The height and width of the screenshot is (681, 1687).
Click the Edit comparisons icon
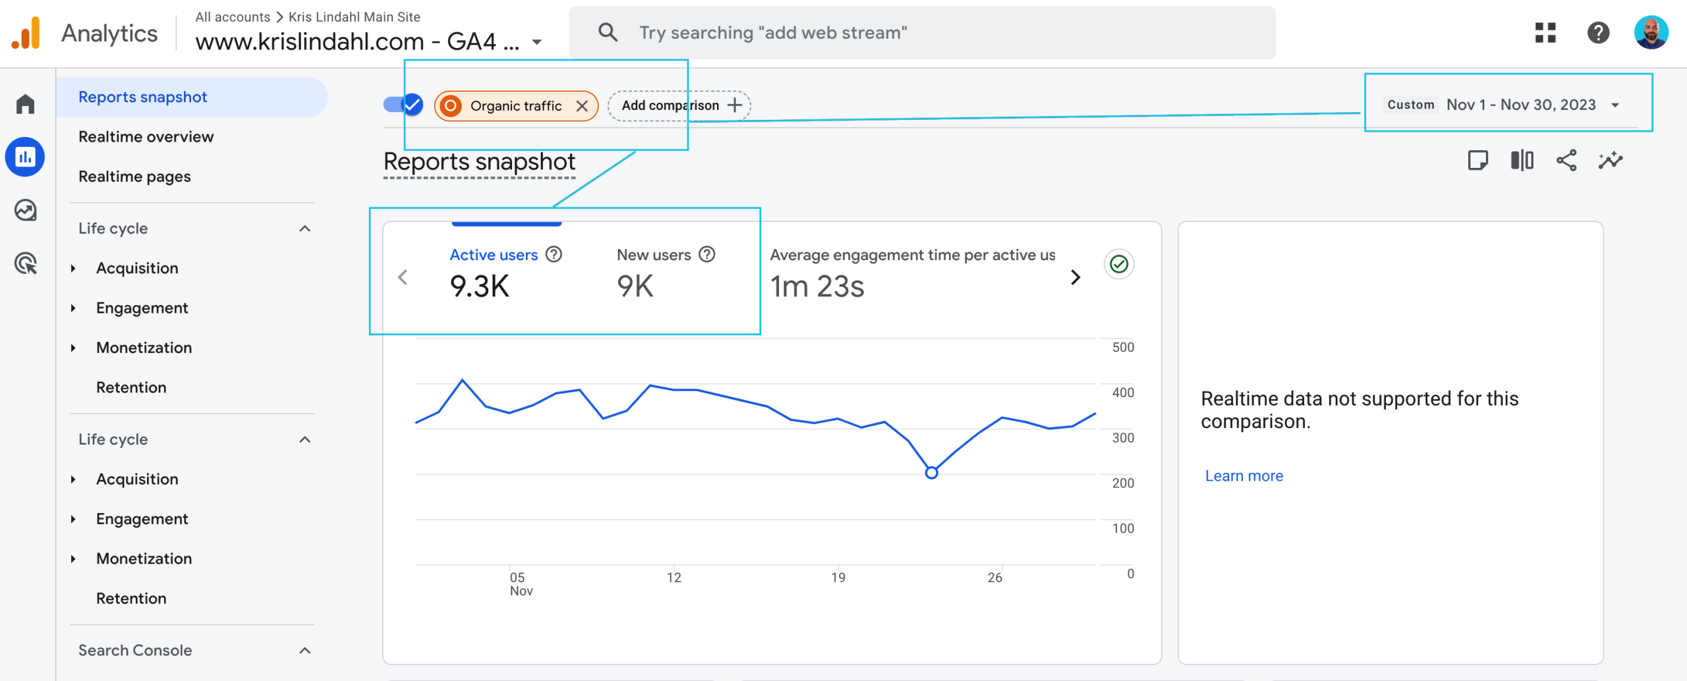[1522, 160]
